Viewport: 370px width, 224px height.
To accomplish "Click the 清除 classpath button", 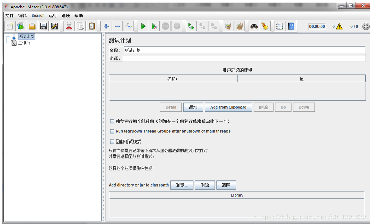I will (x=226, y=185).
